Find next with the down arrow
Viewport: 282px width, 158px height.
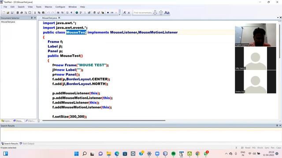155,13
